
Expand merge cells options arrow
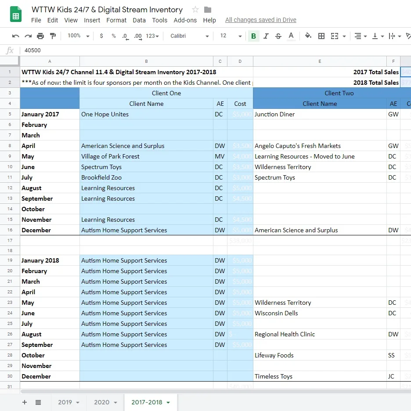click(x=344, y=36)
